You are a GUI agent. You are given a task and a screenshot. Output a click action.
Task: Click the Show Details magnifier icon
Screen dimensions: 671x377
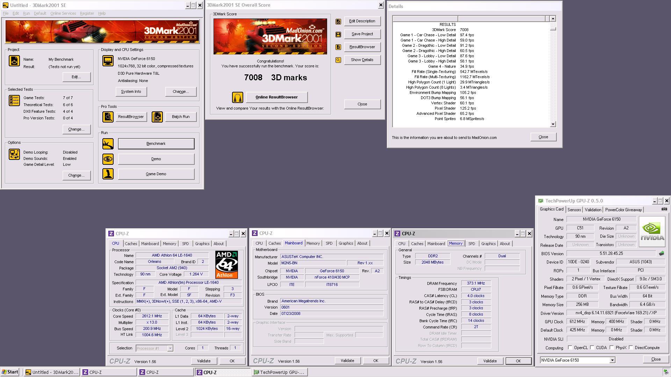pyautogui.click(x=338, y=60)
